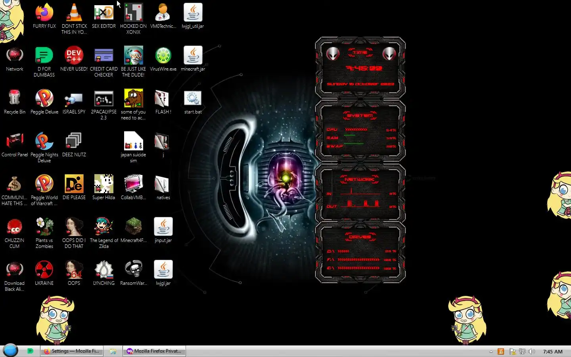Click the 7:45 AM taskbar clock
This screenshot has width=571, height=357.
click(553, 351)
